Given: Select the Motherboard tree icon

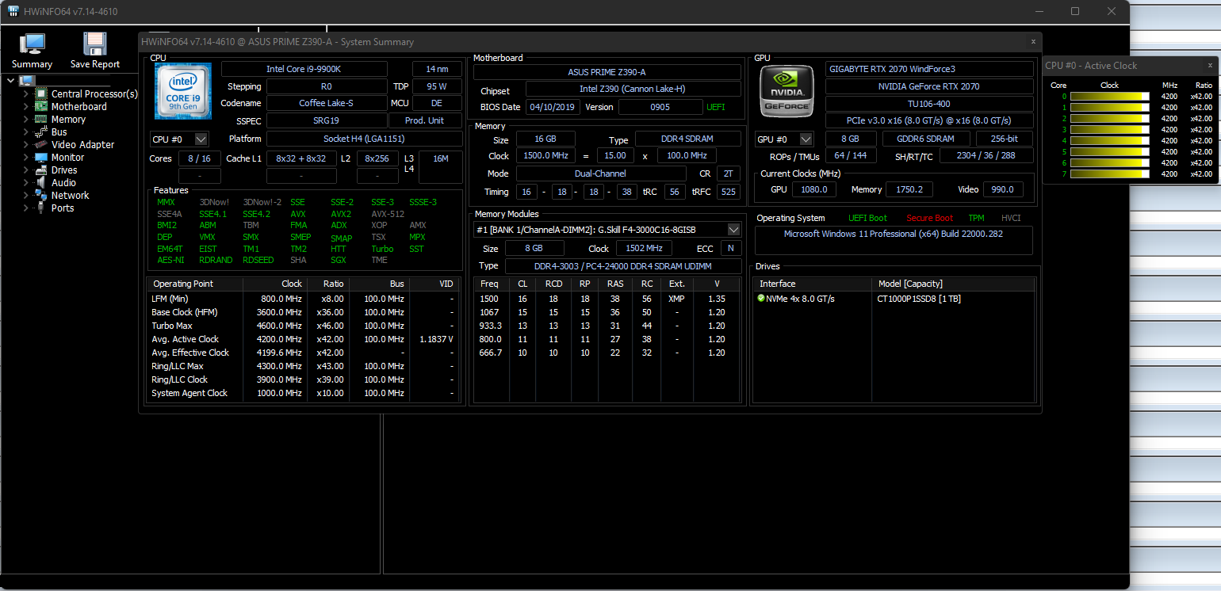Looking at the screenshot, I should point(40,106).
